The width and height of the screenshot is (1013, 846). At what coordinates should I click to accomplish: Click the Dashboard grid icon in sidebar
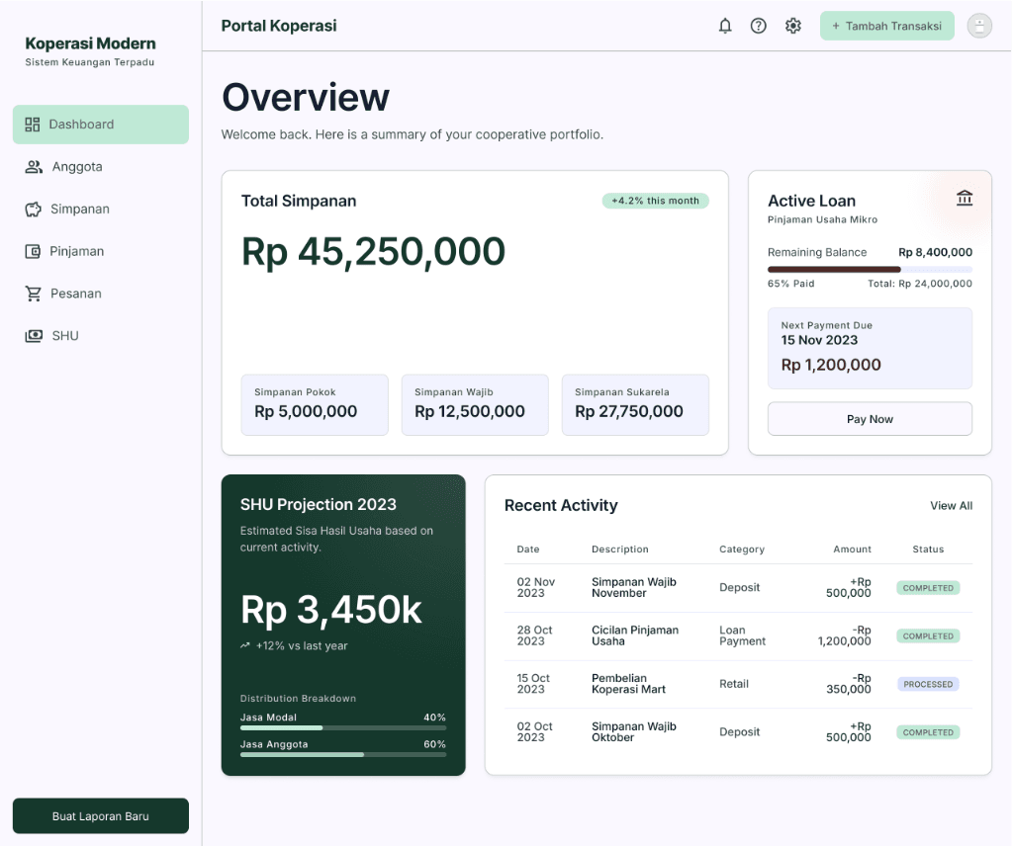click(33, 125)
